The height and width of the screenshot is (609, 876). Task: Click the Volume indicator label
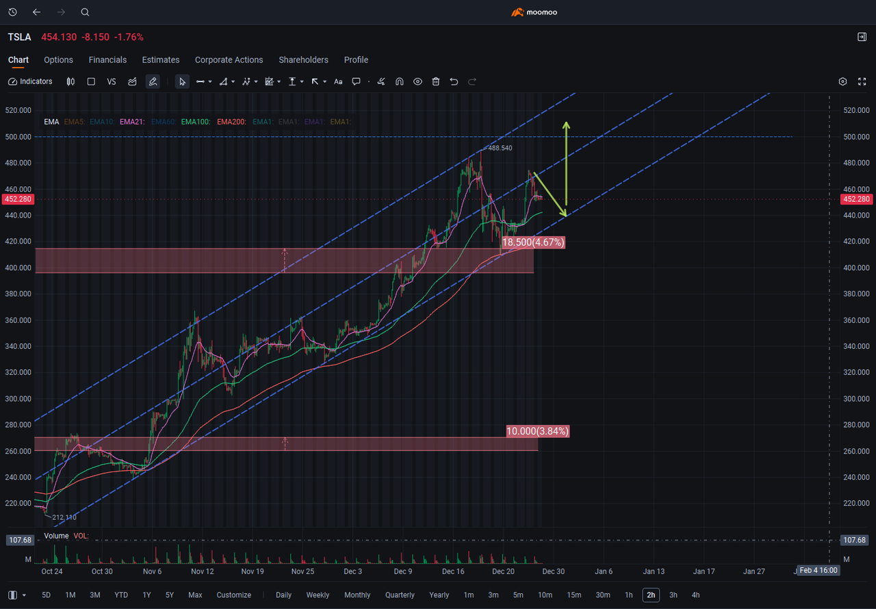pos(56,536)
